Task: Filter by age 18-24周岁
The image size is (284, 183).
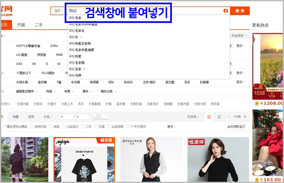Action: click(x=48, y=73)
